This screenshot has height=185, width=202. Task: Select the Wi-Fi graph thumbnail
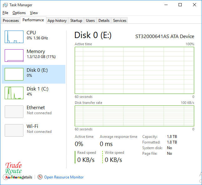14,130
